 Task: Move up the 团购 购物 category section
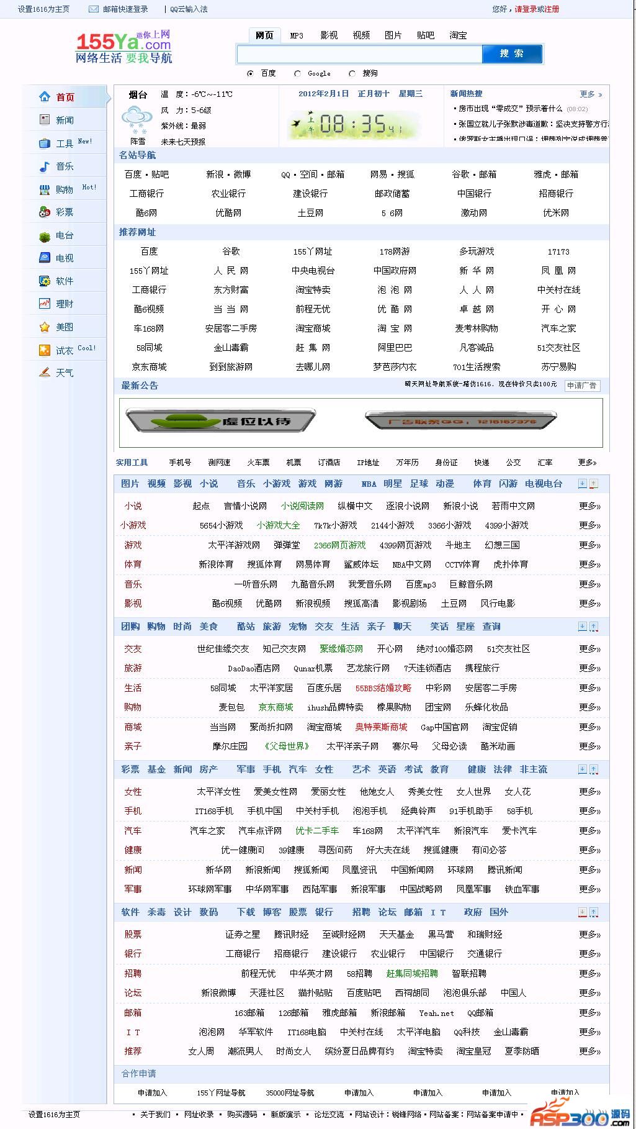594,627
